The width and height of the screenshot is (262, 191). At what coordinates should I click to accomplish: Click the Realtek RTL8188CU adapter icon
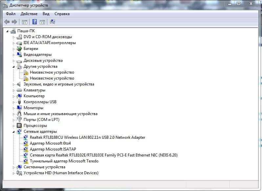[x=26, y=137]
